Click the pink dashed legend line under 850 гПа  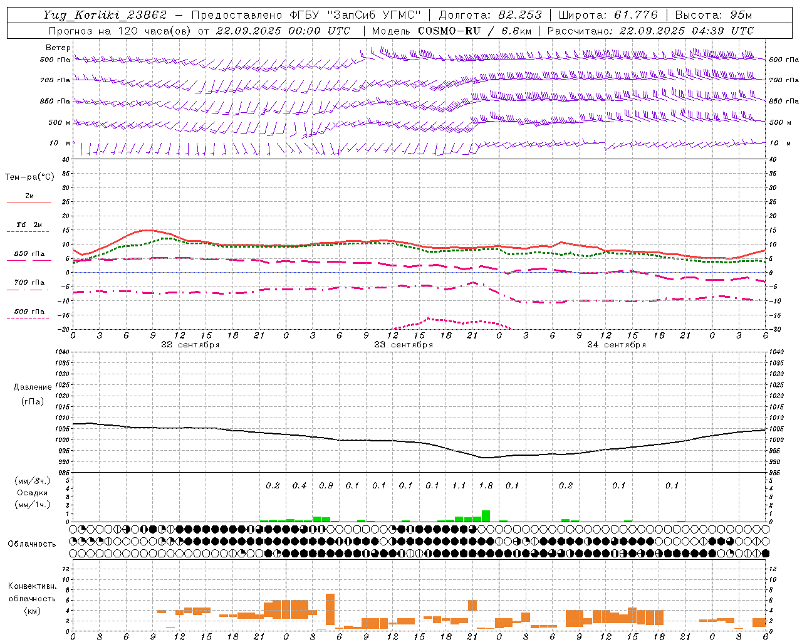point(29,261)
